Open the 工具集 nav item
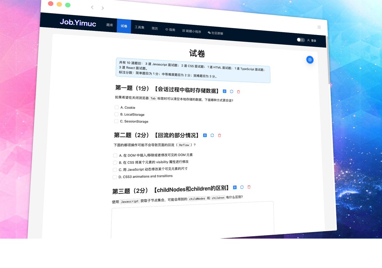Image resolution: width=382 pixels, height=268 pixels. 139,27
